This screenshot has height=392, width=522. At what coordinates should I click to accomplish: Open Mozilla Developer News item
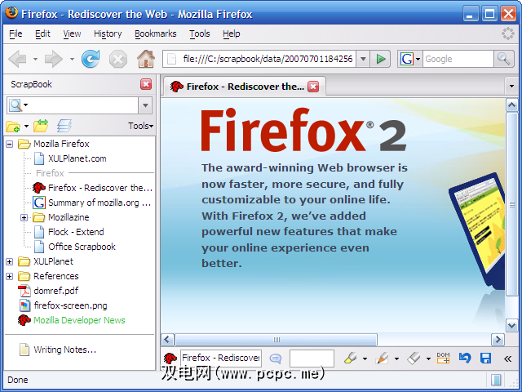(x=79, y=320)
